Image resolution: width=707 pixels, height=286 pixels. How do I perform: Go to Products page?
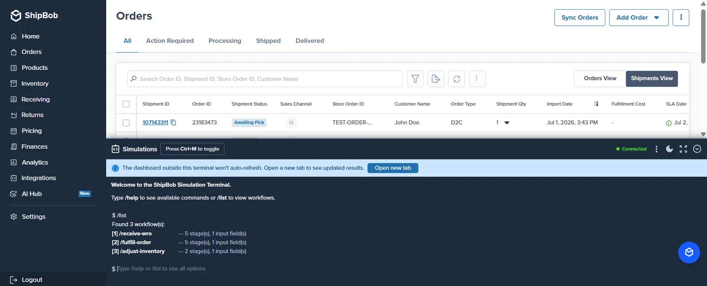pyautogui.click(x=34, y=68)
